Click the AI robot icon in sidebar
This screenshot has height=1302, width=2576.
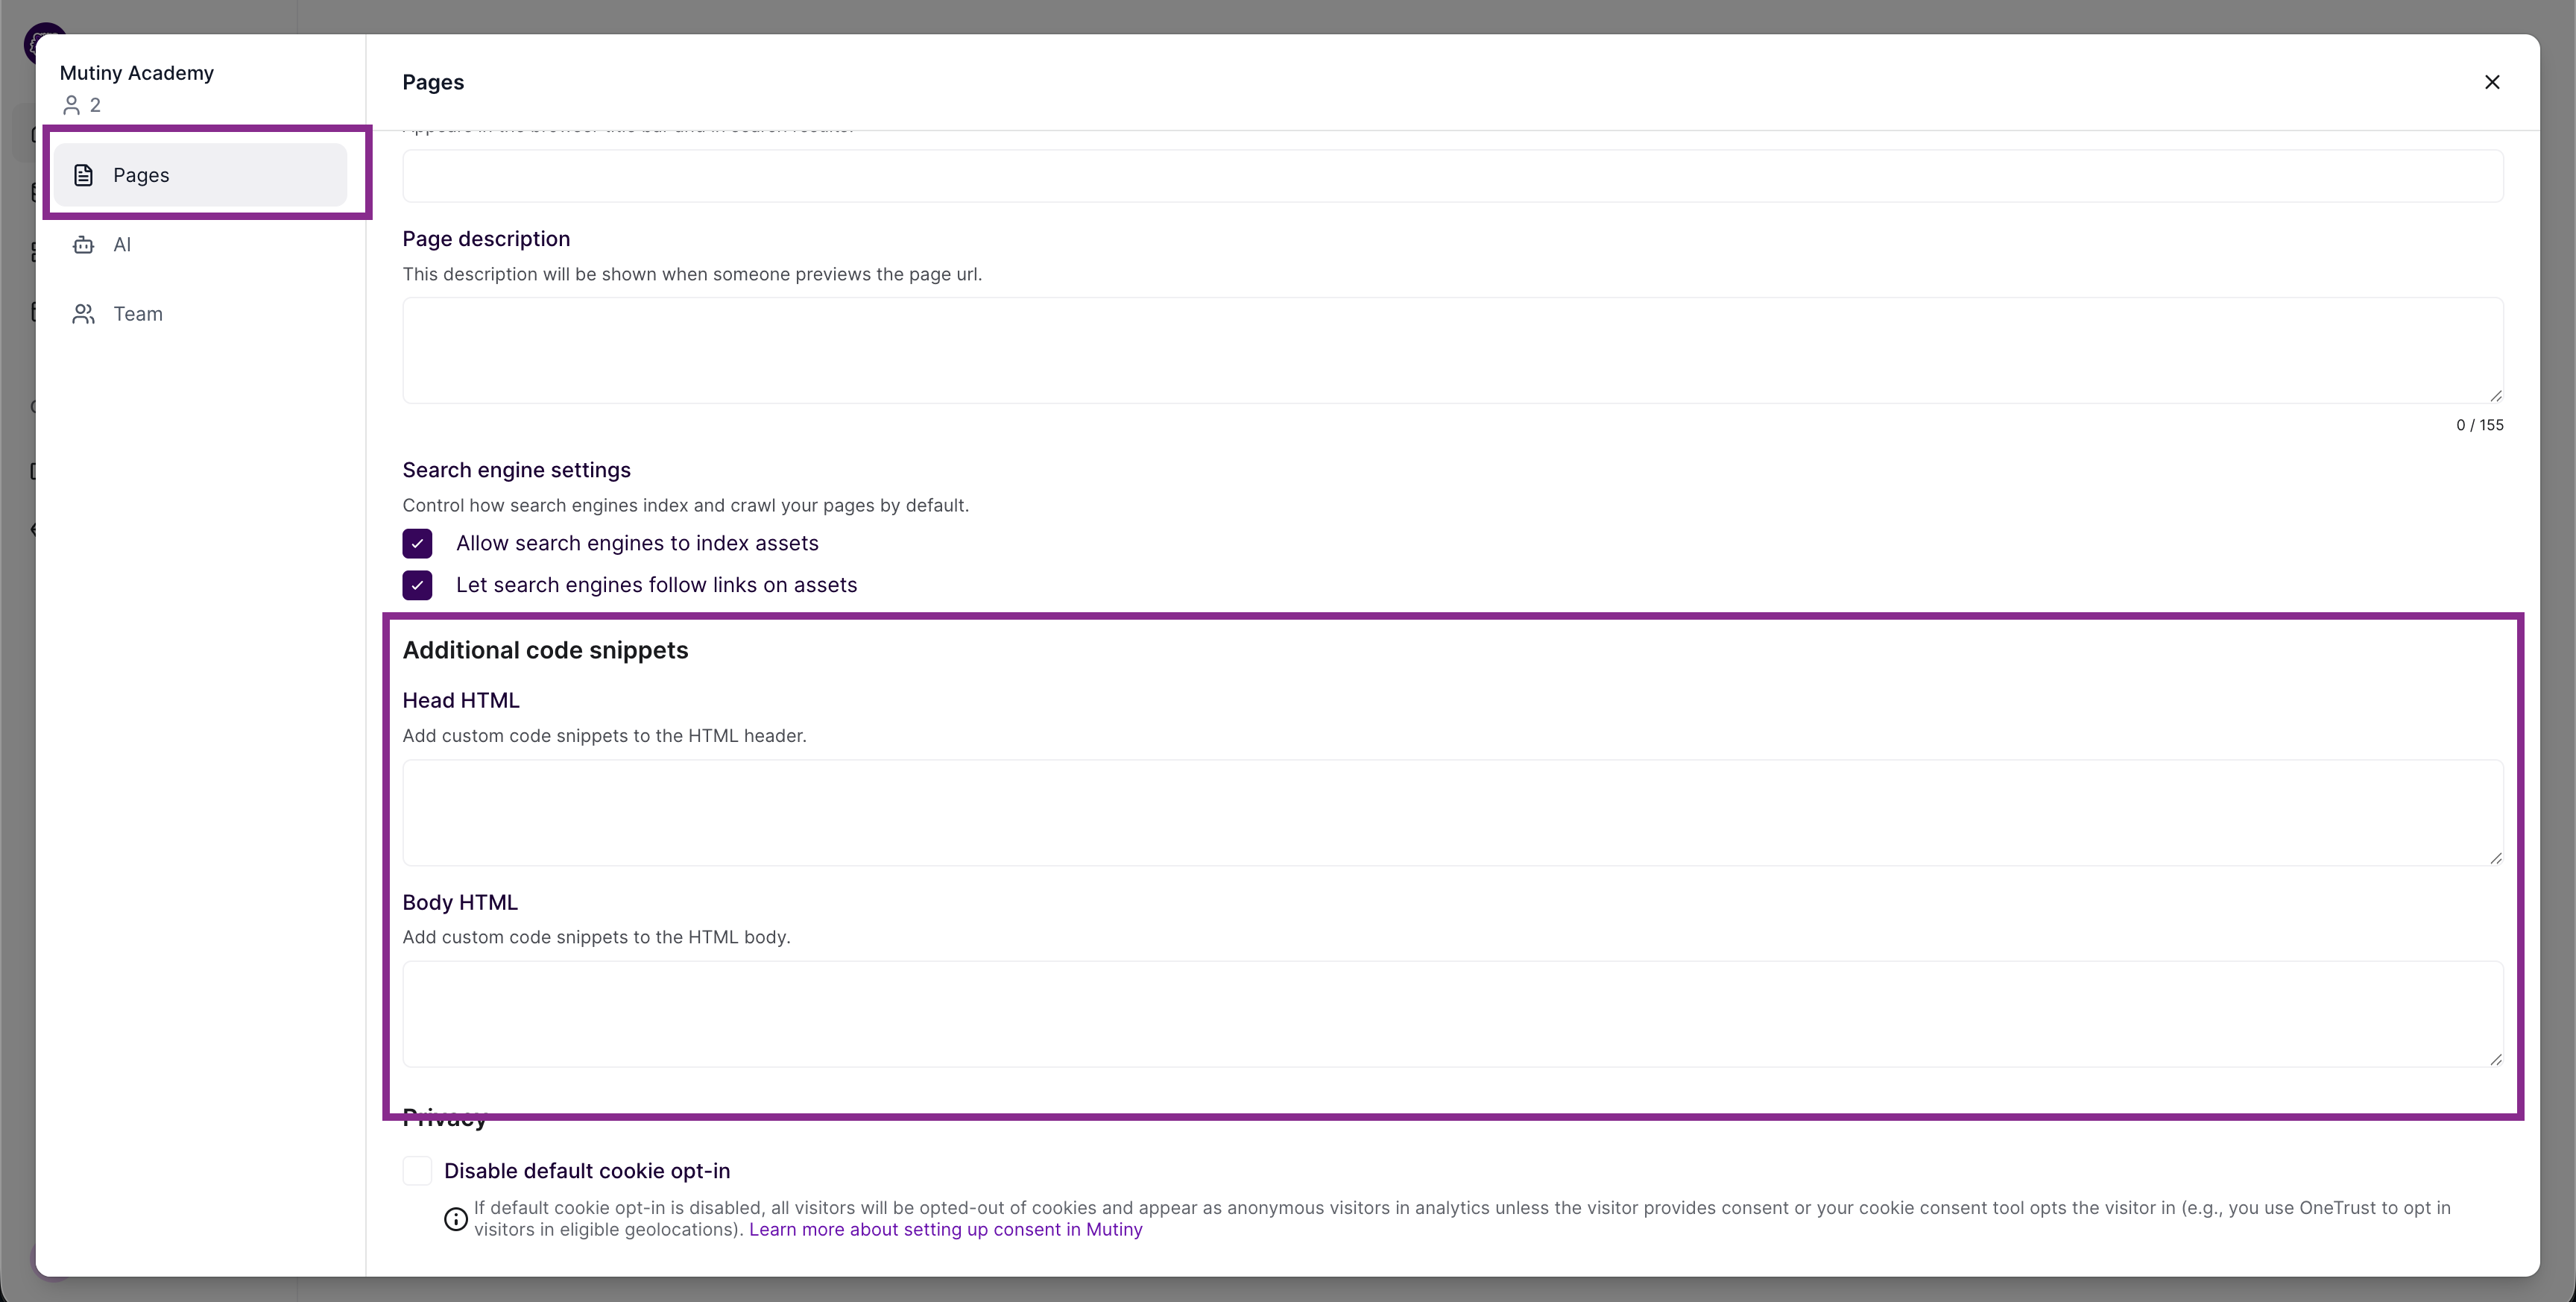83,244
